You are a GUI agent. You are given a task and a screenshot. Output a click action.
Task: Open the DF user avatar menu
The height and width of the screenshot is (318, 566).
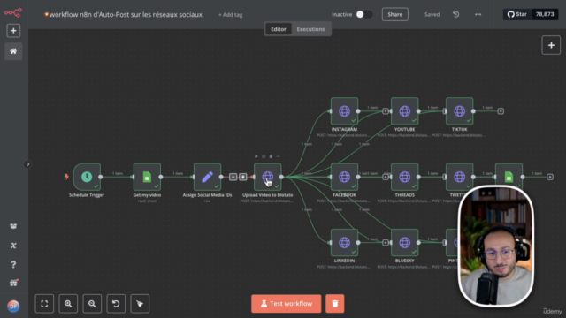coord(13,307)
